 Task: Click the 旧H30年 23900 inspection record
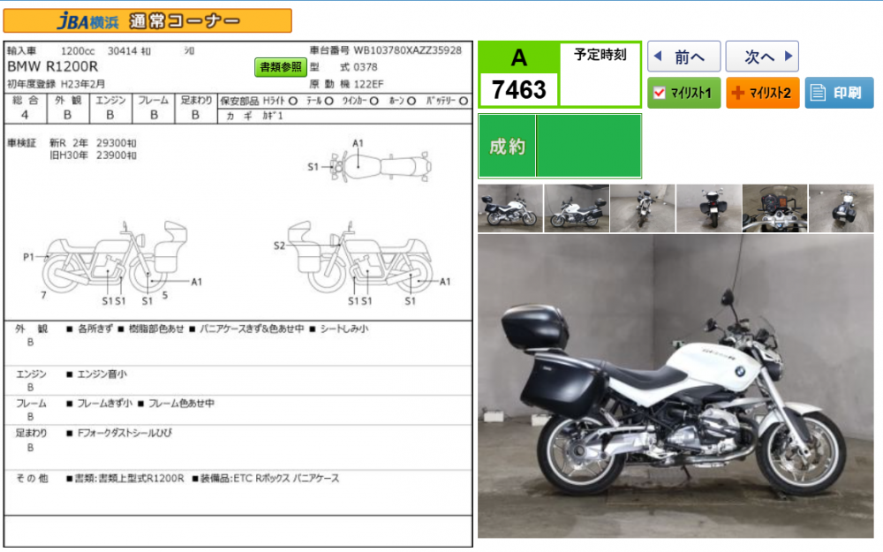coord(93,155)
